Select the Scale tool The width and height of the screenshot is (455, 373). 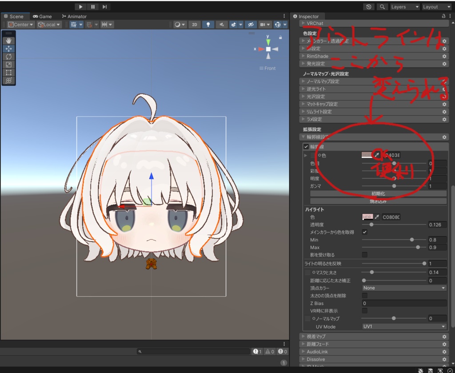[x=9, y=64]
